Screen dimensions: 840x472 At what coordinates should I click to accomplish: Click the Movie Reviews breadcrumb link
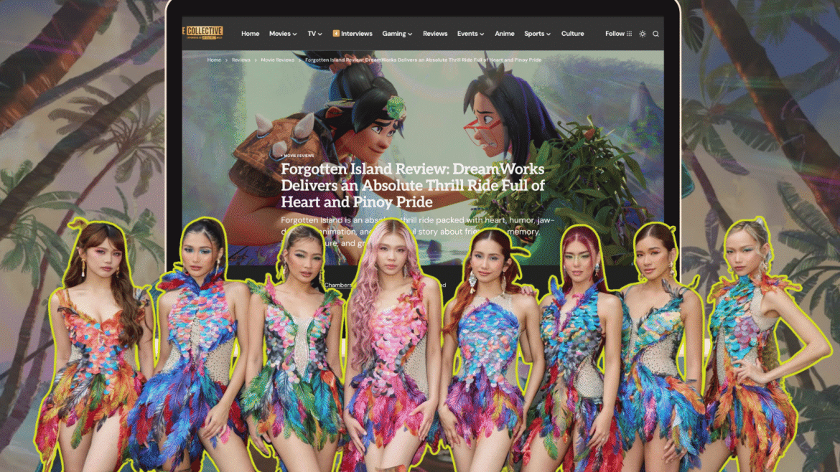tap(278, 60)
